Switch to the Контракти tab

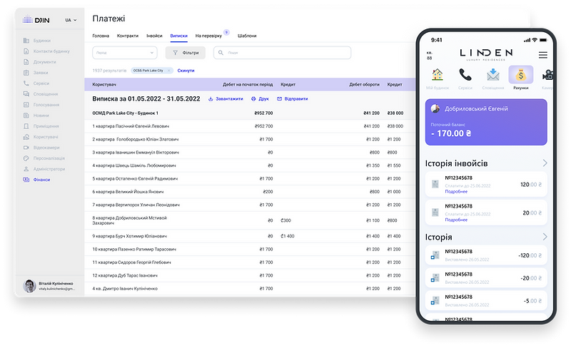(128, 36)
